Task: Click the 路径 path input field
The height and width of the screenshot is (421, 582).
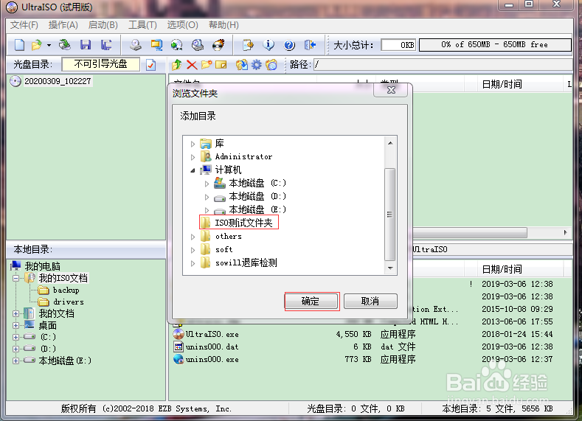Action: tap(443, 65)
